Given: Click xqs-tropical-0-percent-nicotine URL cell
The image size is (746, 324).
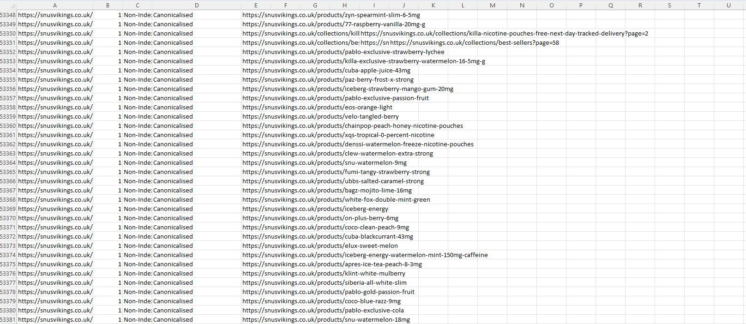Looking at the screenshot, I should click(338, 135).
